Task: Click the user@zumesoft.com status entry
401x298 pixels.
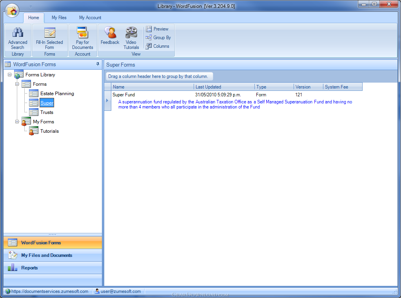Action: tap(121, 291)
